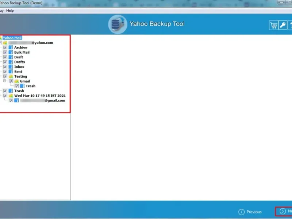Click the Inbox folder icon
This screenshot has width=292, height=219.
click(x=11, y=67)
